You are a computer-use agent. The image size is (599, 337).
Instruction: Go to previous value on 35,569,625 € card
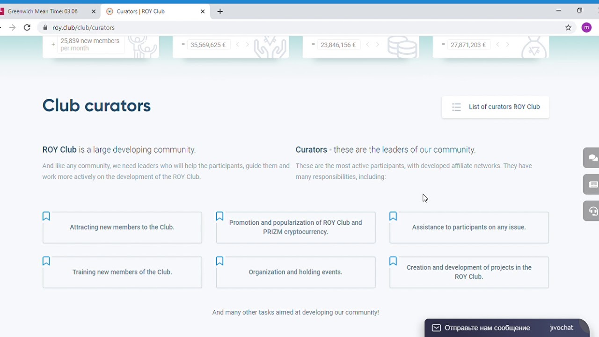click(237, 45)
